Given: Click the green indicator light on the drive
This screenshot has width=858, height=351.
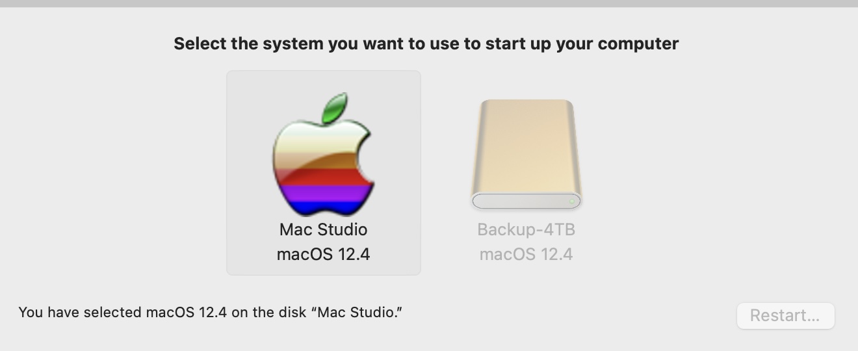Looking at the screenshot, I should [x=572, y=201].
